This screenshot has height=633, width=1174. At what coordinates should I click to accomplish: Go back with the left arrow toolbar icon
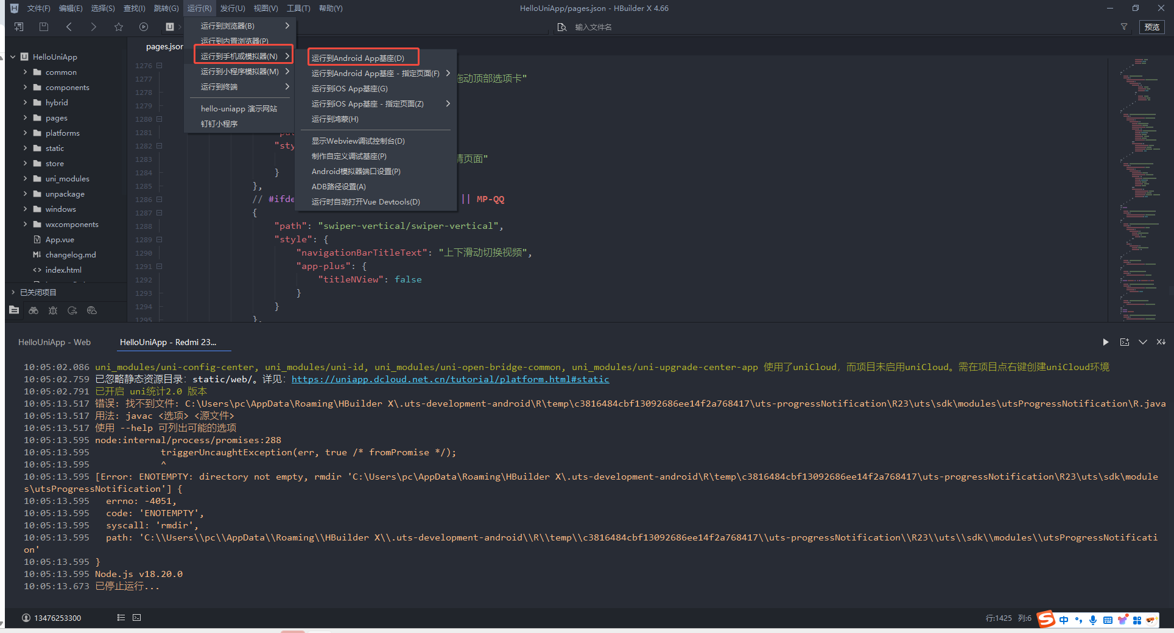tap(69, 27)
